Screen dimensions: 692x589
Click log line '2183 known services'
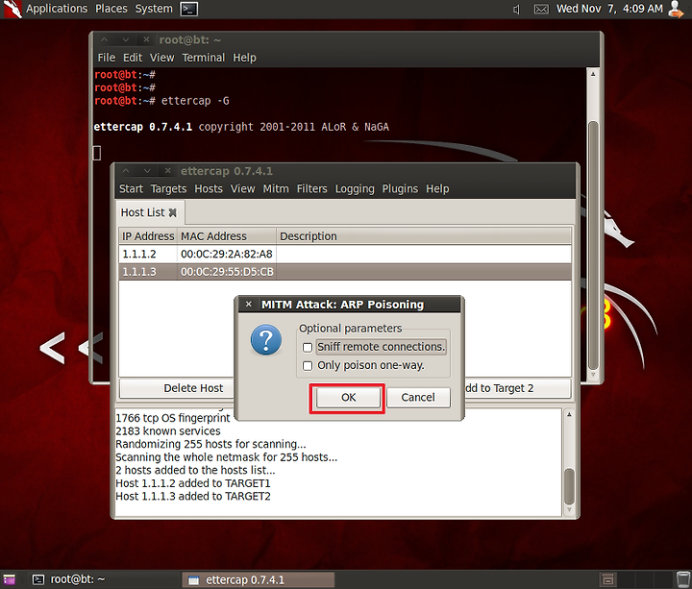(167, 431)
